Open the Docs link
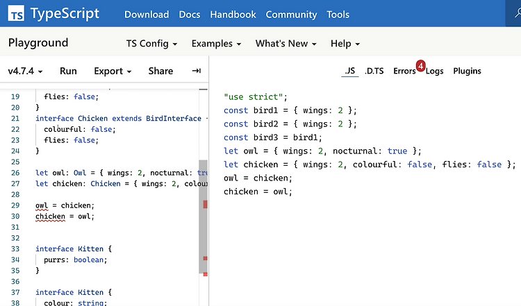The height and width of the screenshot is (306, 521). pyautogui.click(x=190, y=15)
